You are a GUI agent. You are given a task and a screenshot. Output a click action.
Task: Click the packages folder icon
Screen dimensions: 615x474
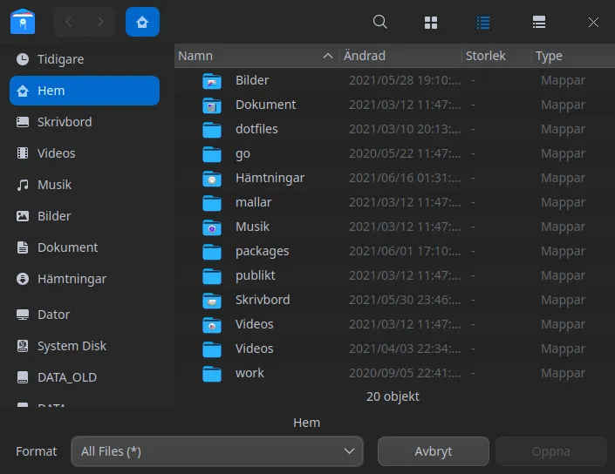pyautogui.click(x=212, y=251)
